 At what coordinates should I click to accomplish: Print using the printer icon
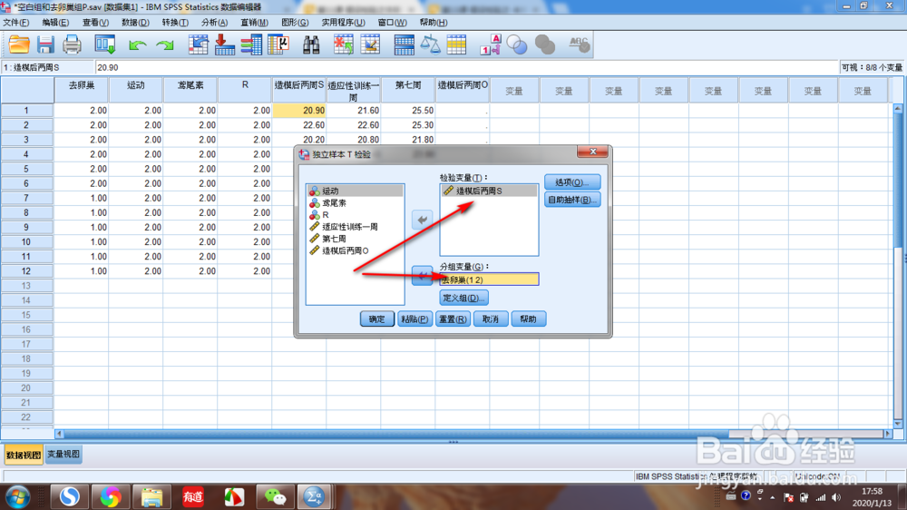point(72,44)
